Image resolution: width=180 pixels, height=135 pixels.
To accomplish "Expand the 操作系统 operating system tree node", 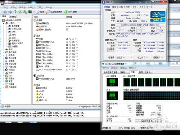I will [4, 52].
